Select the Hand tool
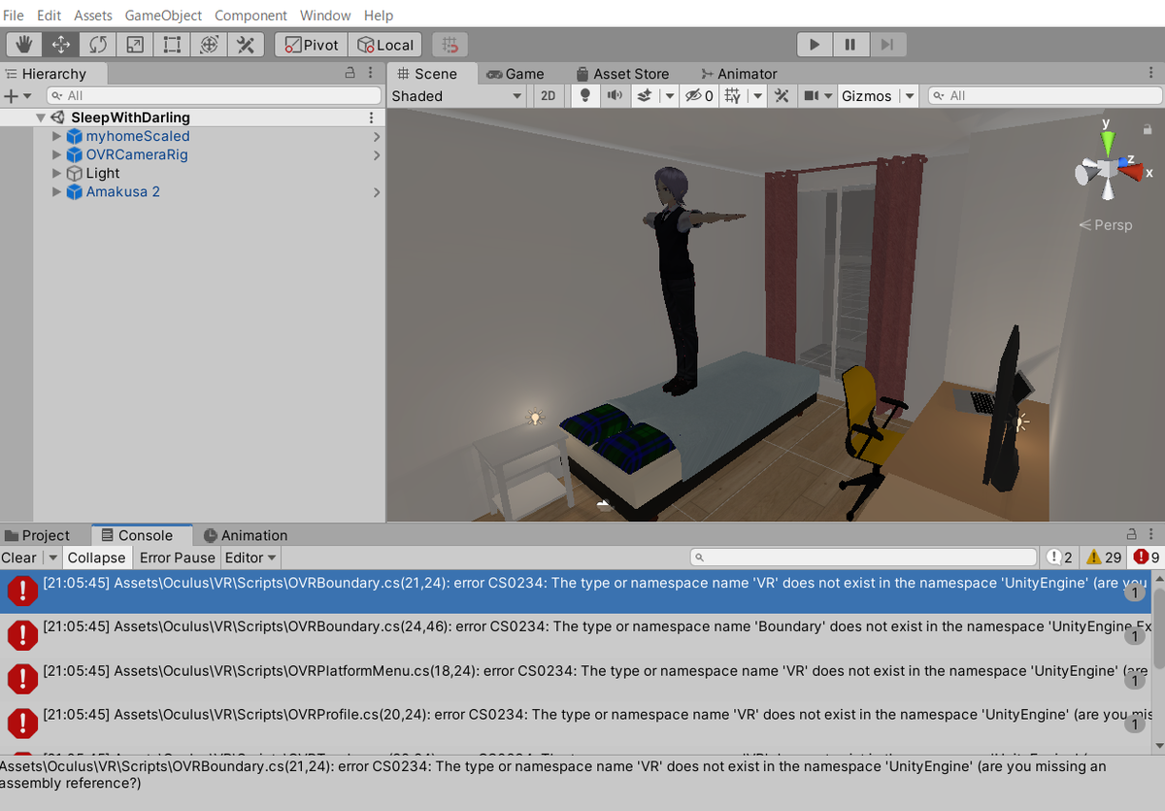 (23, 45)
